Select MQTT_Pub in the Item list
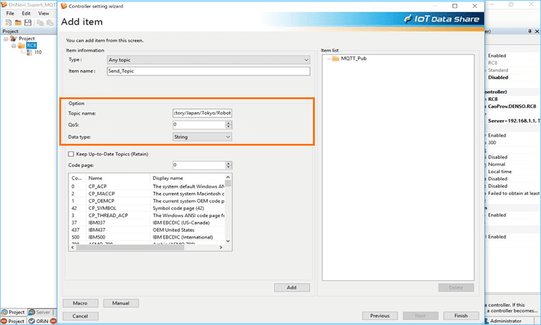Image resolution: width=541 pixels, height=325 pixels. click(354, 58)
